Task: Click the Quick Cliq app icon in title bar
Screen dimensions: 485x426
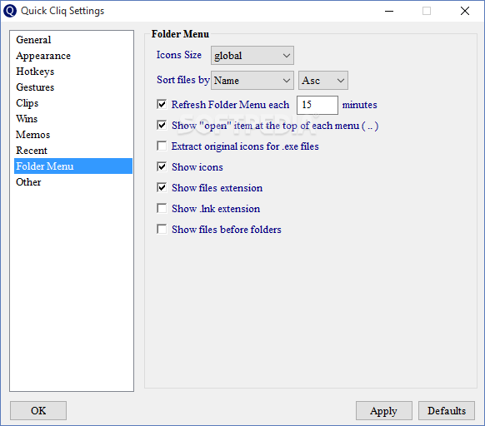Action: 10,11
